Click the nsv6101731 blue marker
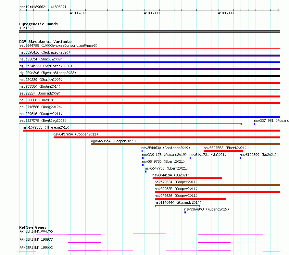Image resolution: width=289 pixels, height=255 pixels. pos(190,158)
